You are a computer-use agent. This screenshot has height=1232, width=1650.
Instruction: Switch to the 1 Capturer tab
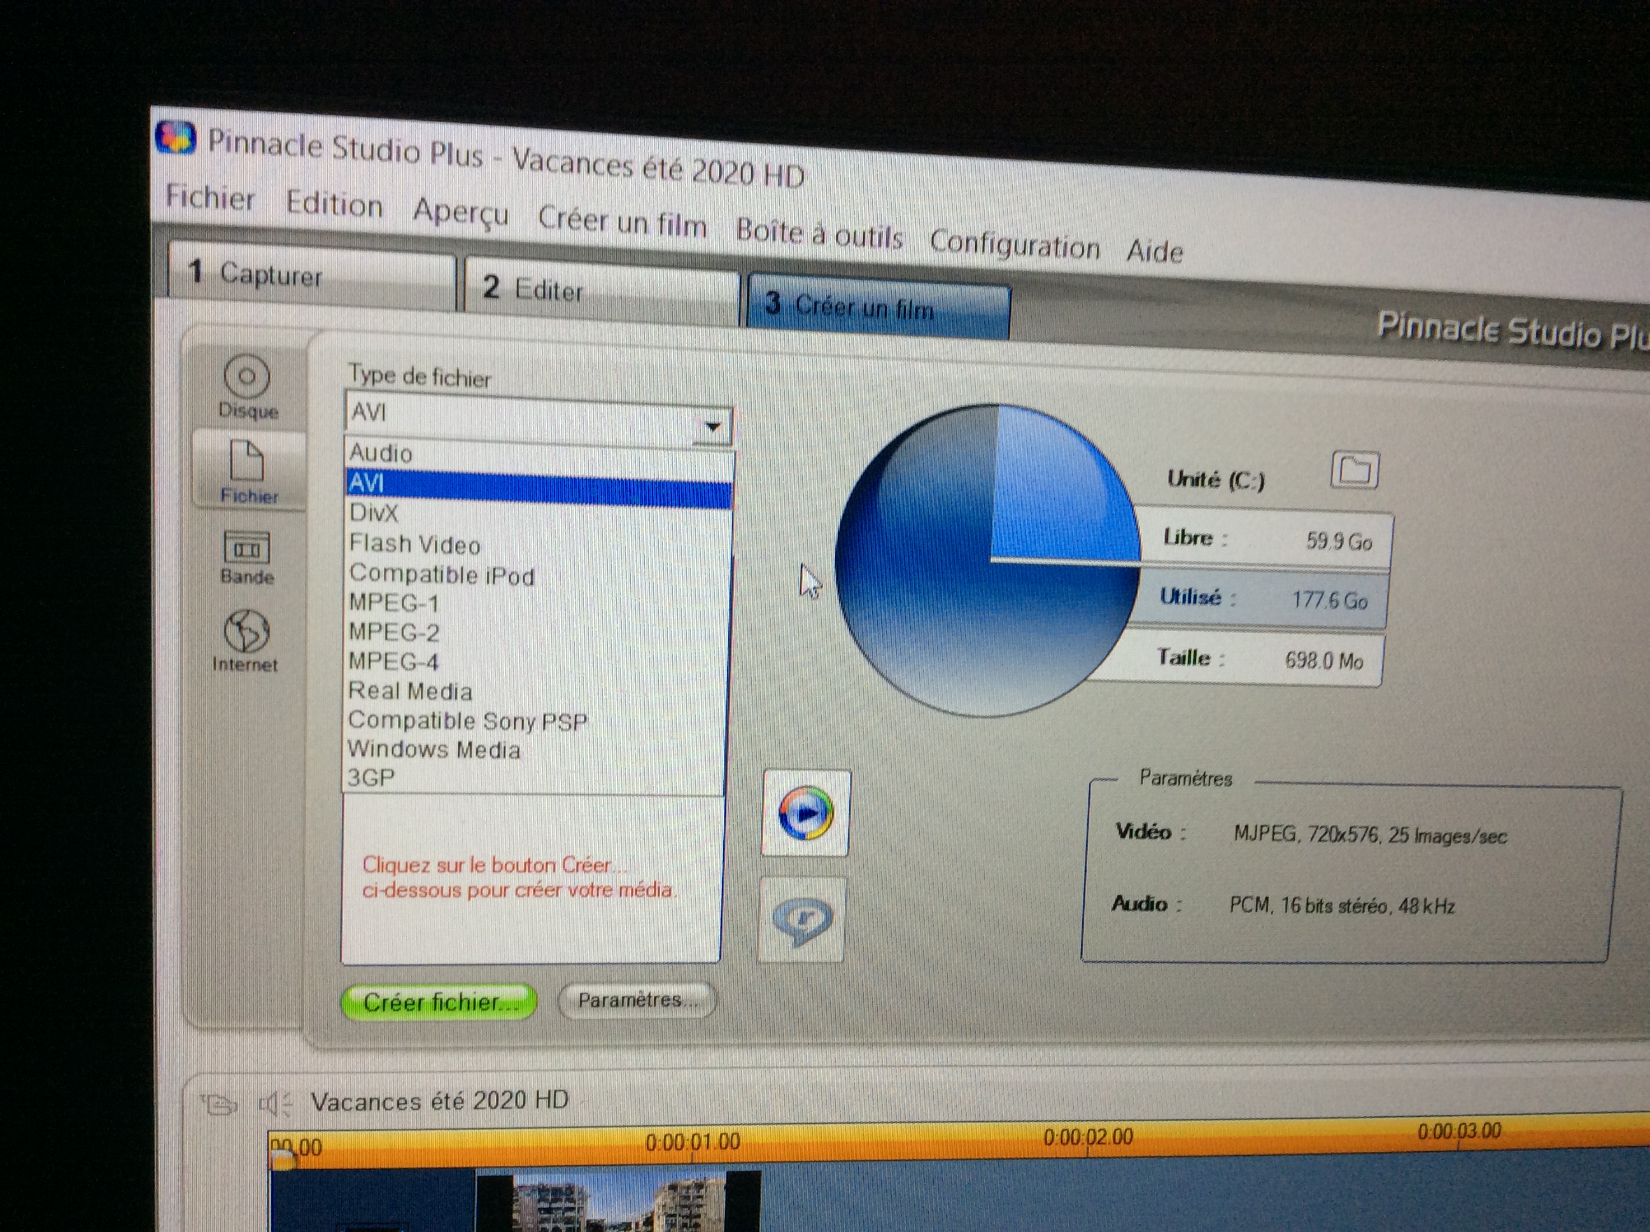click(x=312, y=274)
